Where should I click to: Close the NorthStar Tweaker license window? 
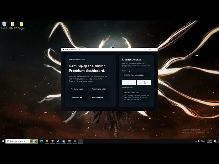click(155, 50)
